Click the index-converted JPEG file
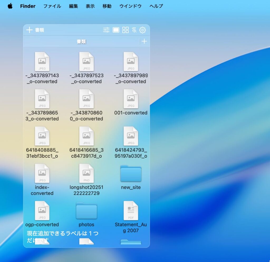The height and width of the screenshot is (262, 270). tap(42, 174)
